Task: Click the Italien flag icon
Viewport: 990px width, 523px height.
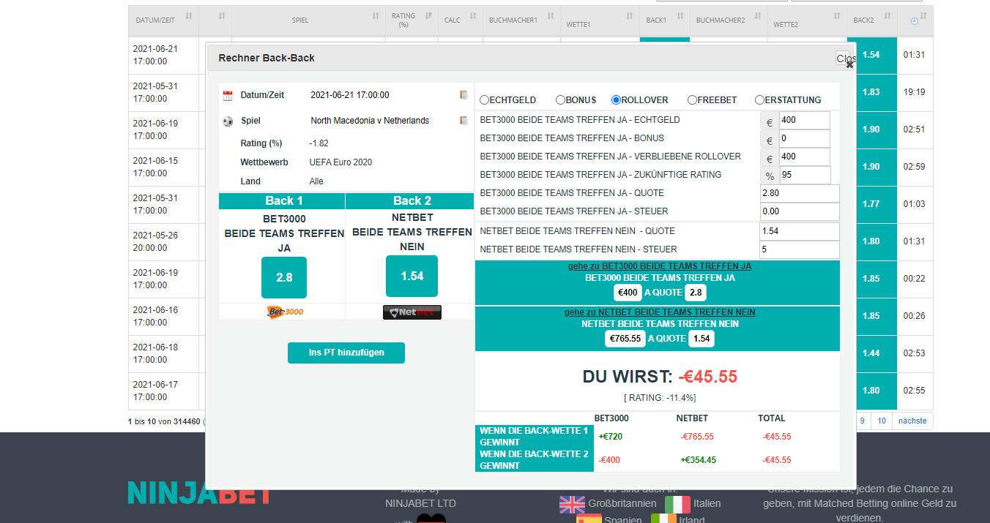Action: (x=677, y=504)
